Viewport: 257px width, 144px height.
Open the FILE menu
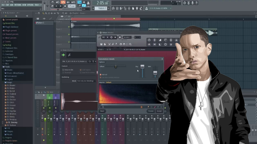(x=3, y=5)
